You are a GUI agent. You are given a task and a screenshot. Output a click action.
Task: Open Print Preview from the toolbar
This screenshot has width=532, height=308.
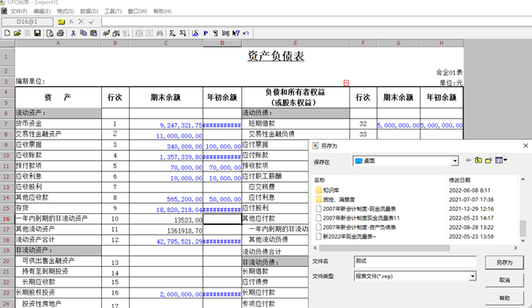tap(50, 33)
